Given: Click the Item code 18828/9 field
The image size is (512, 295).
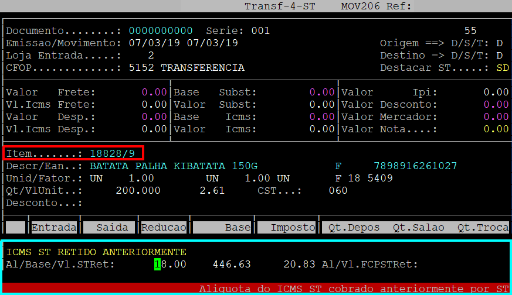Looking at the screenshot, I should point(113,153).
